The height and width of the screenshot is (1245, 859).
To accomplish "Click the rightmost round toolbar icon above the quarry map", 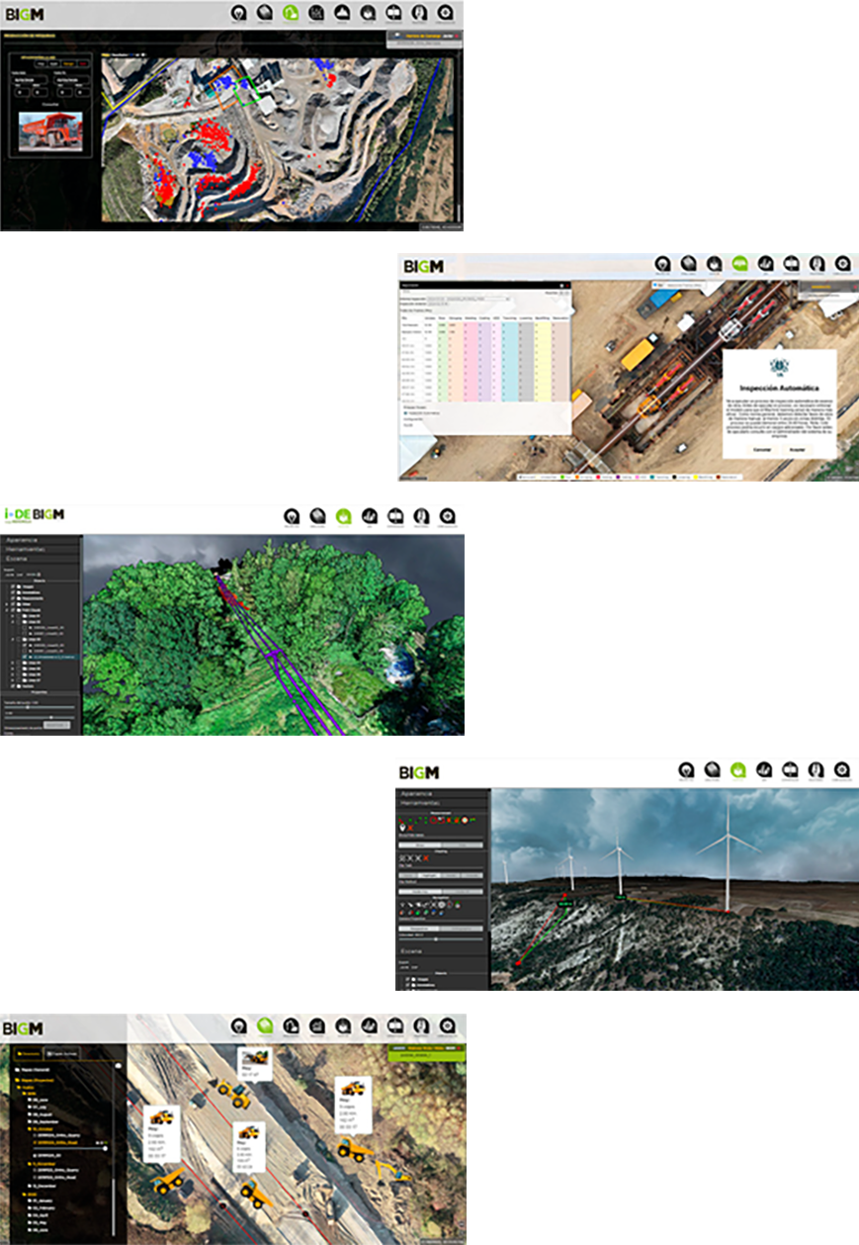I will click(x=445, y=13).
